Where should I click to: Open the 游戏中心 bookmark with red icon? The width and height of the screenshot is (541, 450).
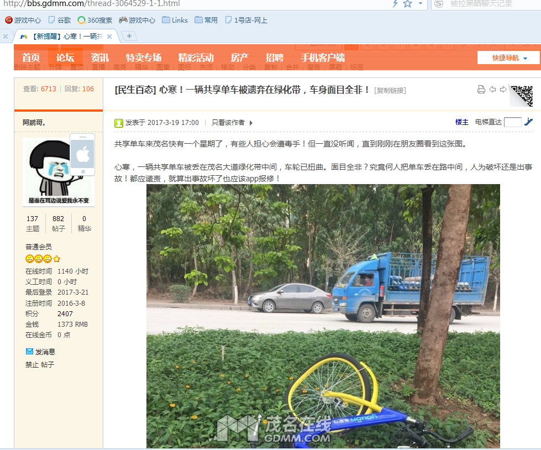coord(23,20)
